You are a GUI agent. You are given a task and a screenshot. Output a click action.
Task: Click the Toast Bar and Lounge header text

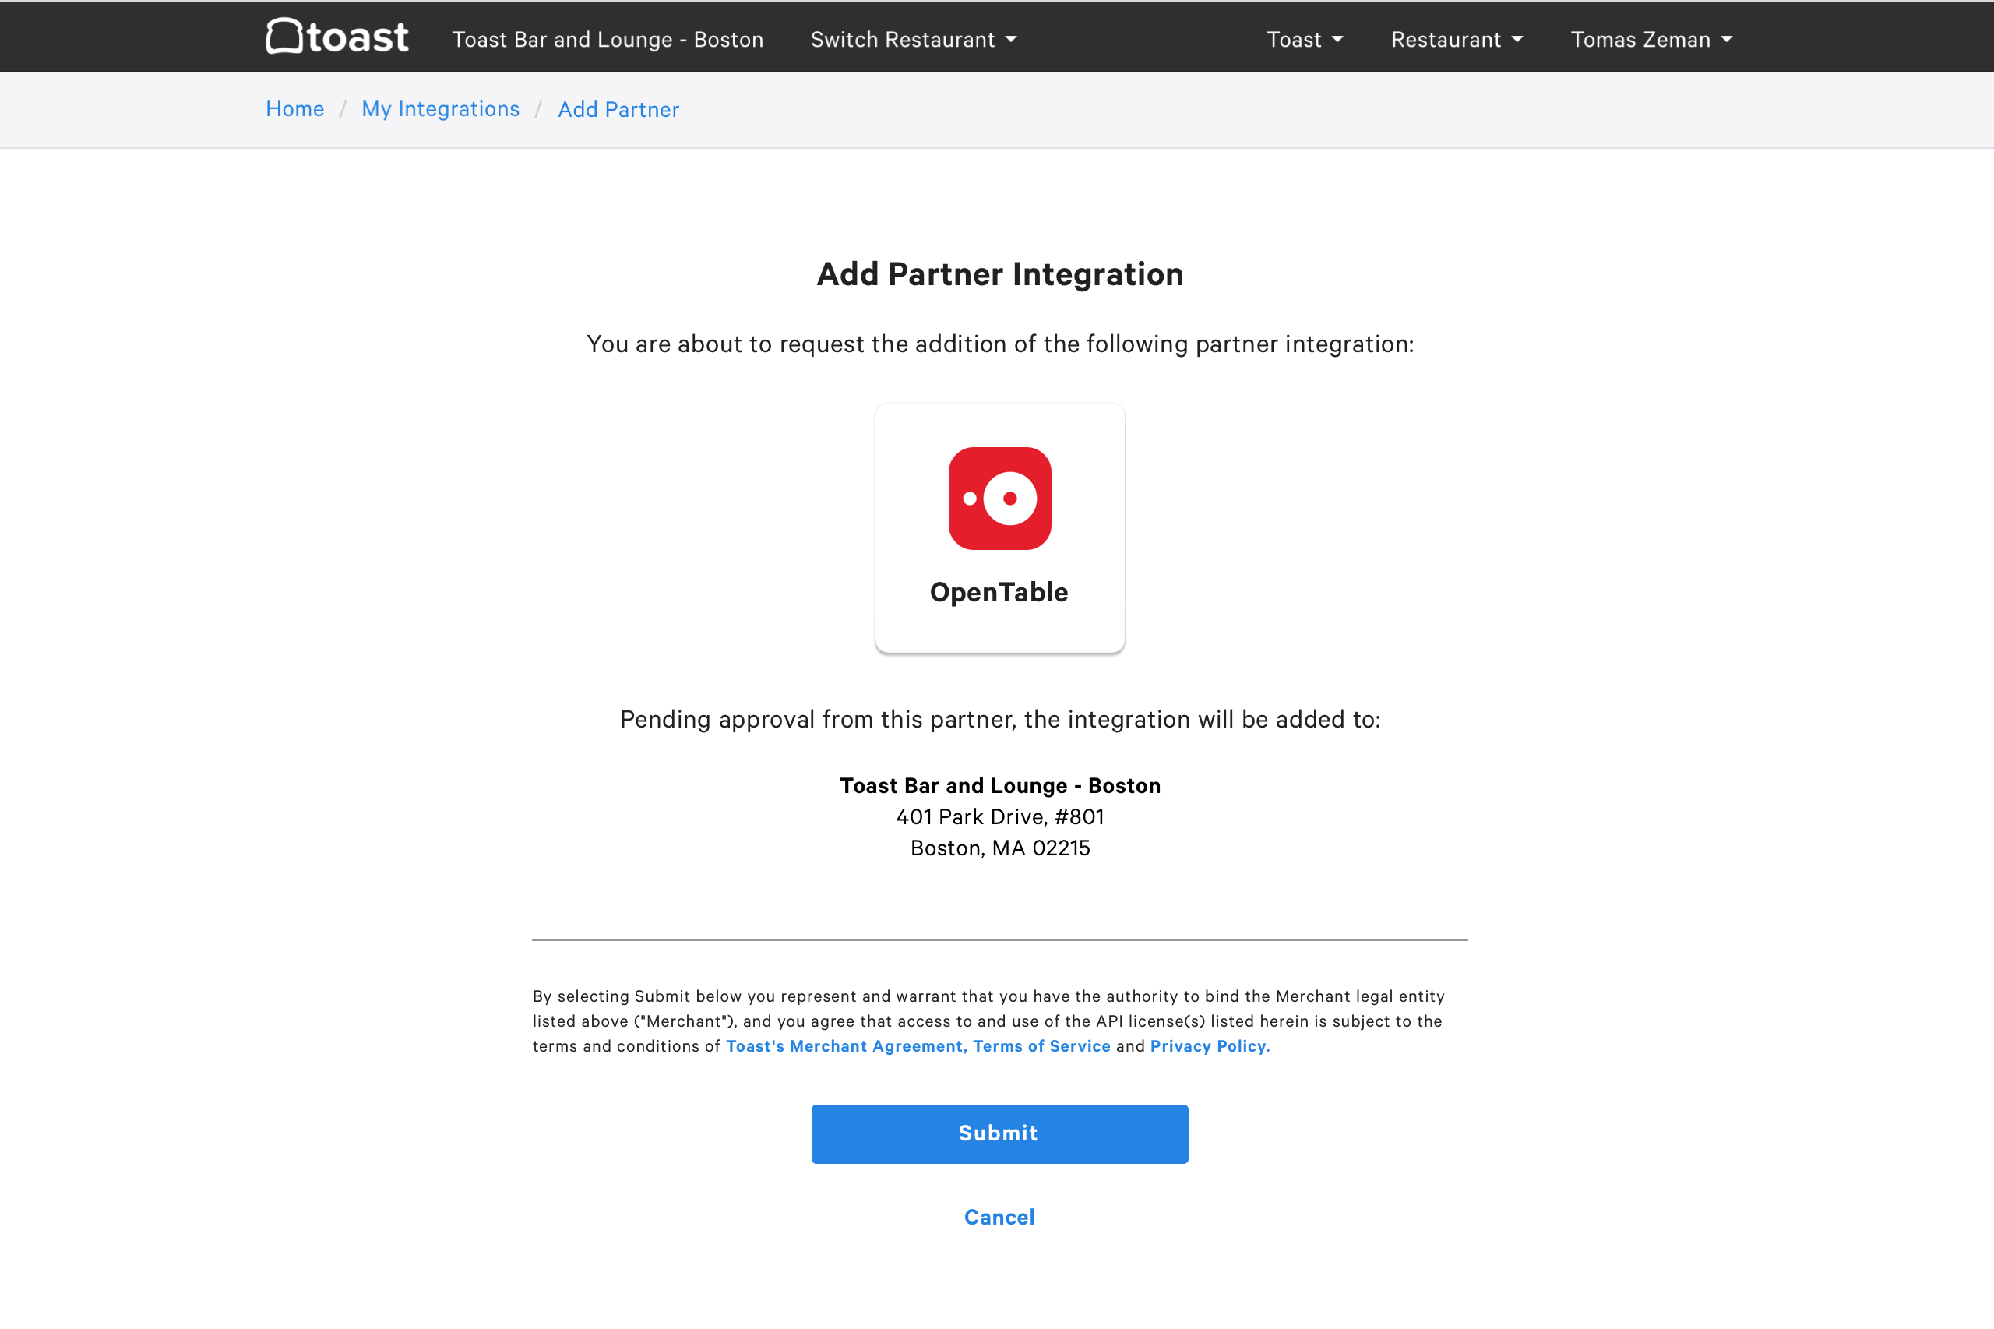tap(607, 39)
